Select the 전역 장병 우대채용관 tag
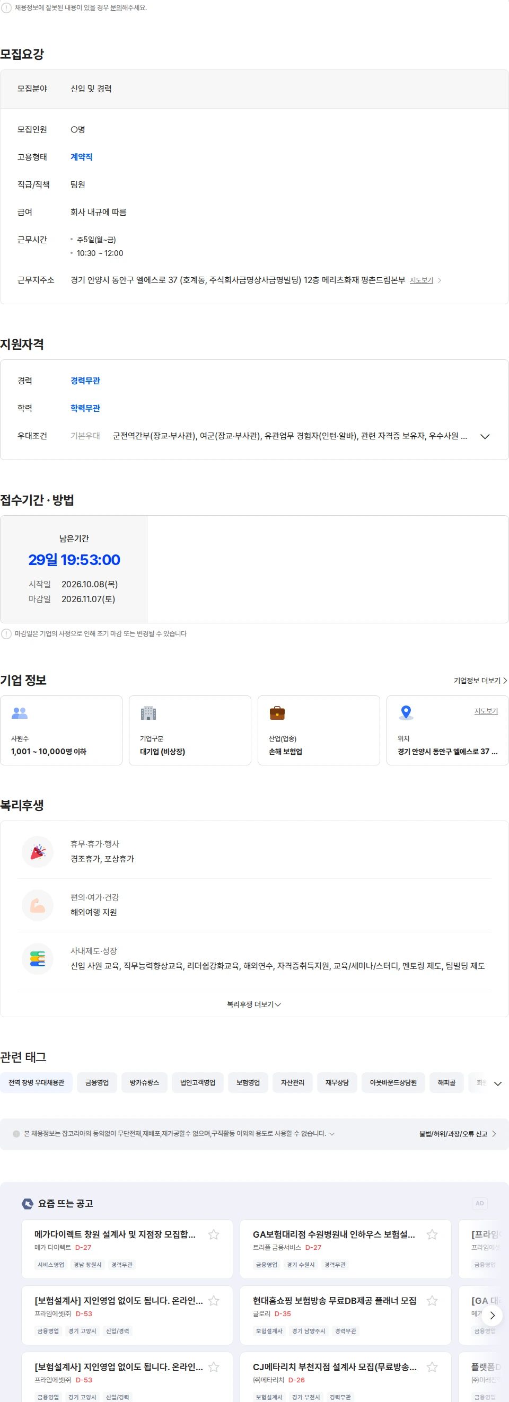509x1402 pixels. (x=37, y=1082)
